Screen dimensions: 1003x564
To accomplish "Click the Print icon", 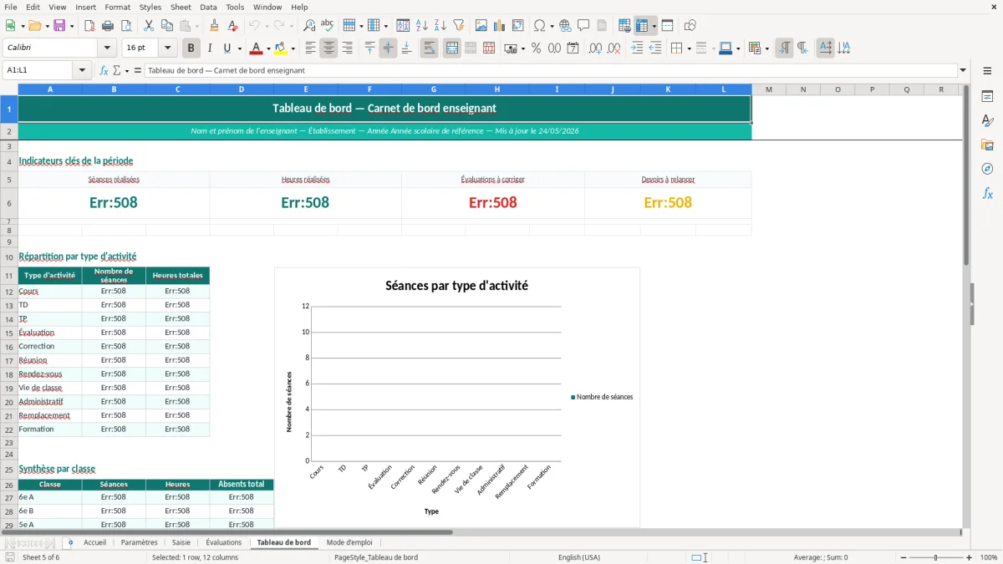I will tap(108, 26).
